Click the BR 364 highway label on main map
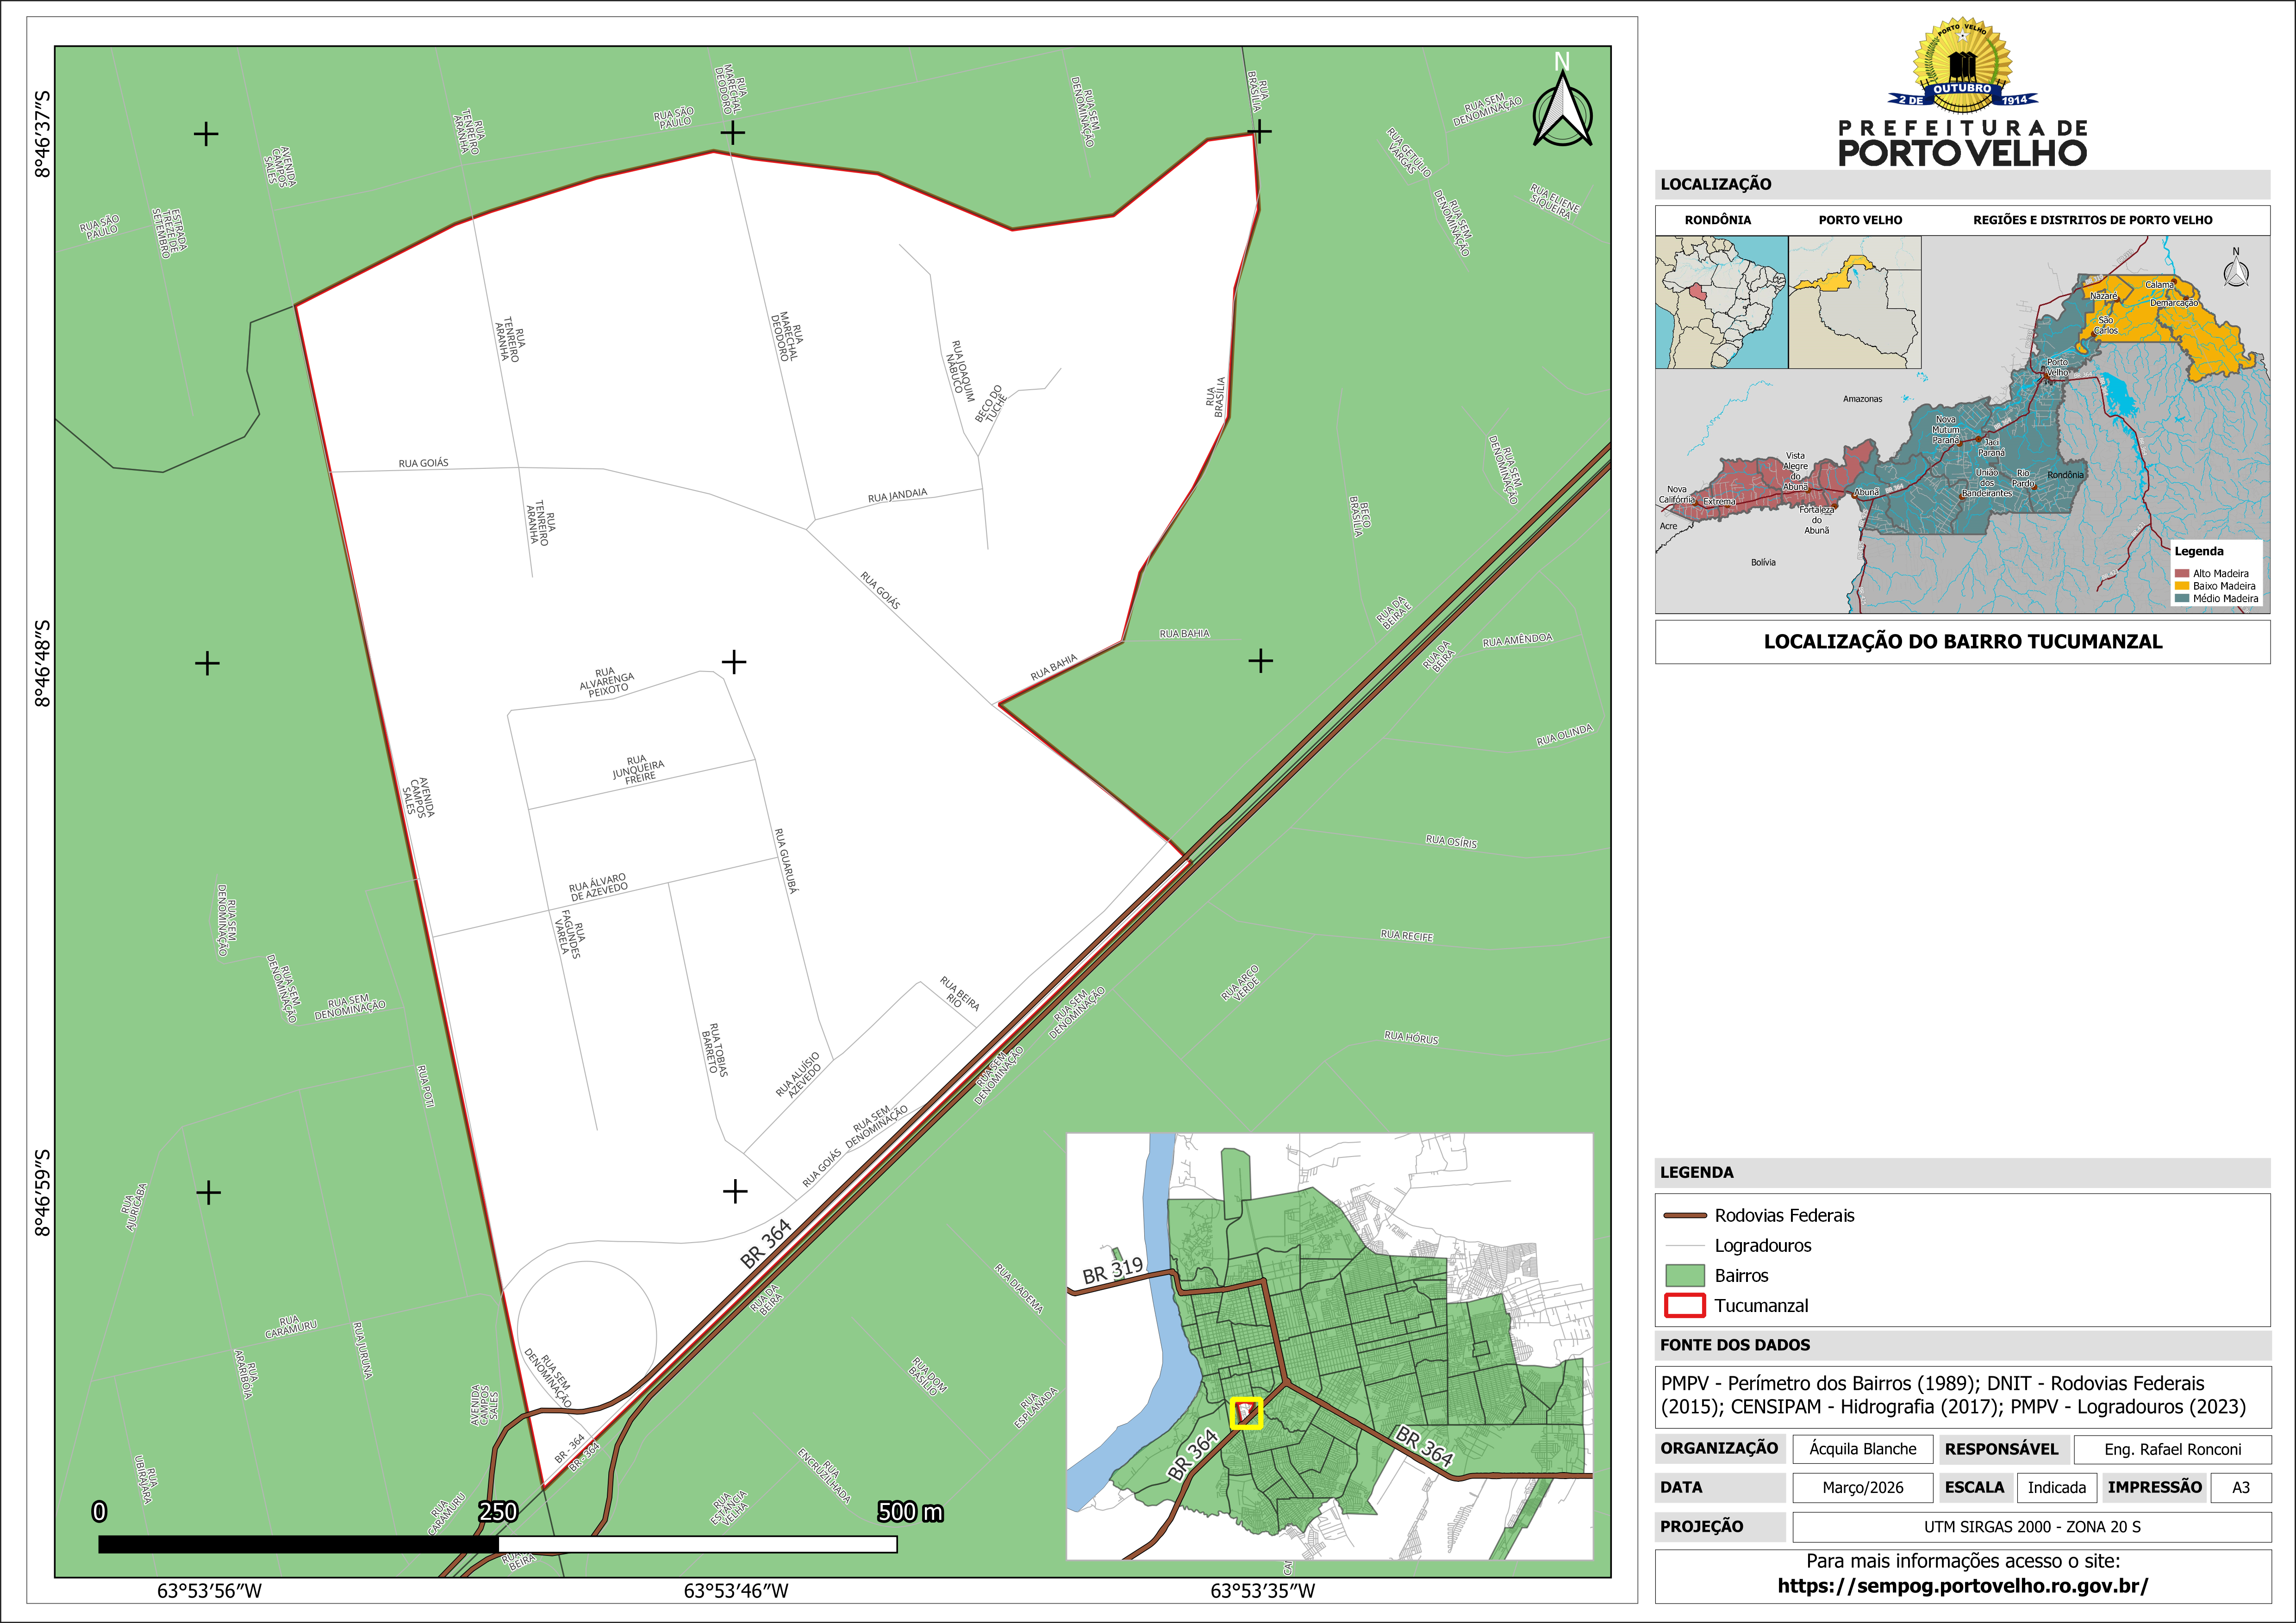This screenshot has width=2296, height=1623. (x=766, y=1244)
